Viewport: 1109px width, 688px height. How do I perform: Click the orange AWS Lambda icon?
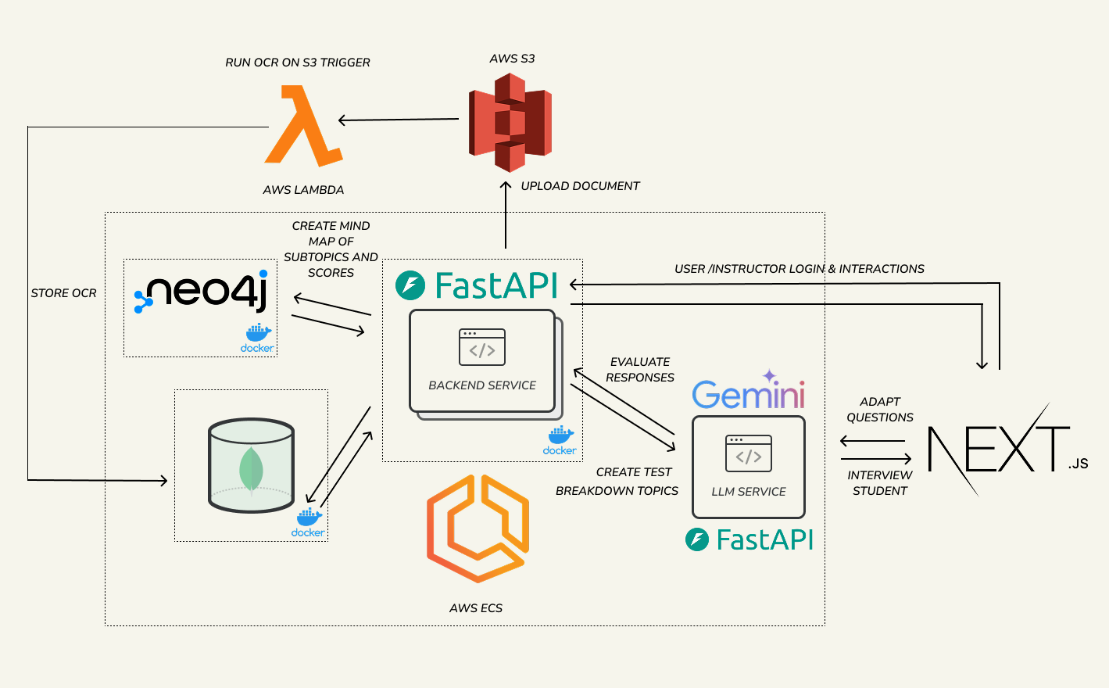[x=303, y=127]
